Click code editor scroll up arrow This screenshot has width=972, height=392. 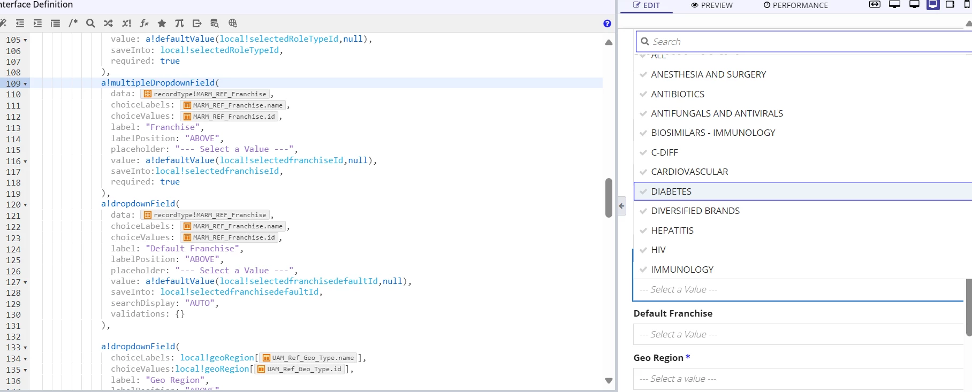(609, 42)
